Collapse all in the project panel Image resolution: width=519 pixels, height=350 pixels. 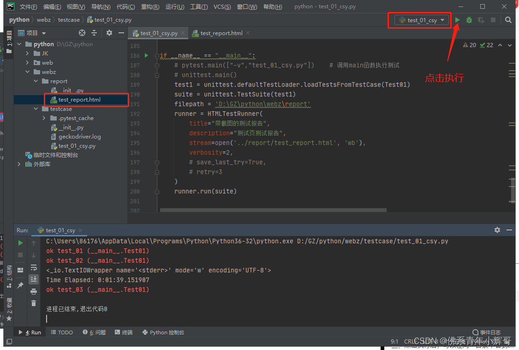point(94,33)
